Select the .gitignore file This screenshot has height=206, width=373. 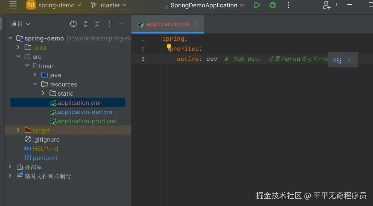point(46,139)
